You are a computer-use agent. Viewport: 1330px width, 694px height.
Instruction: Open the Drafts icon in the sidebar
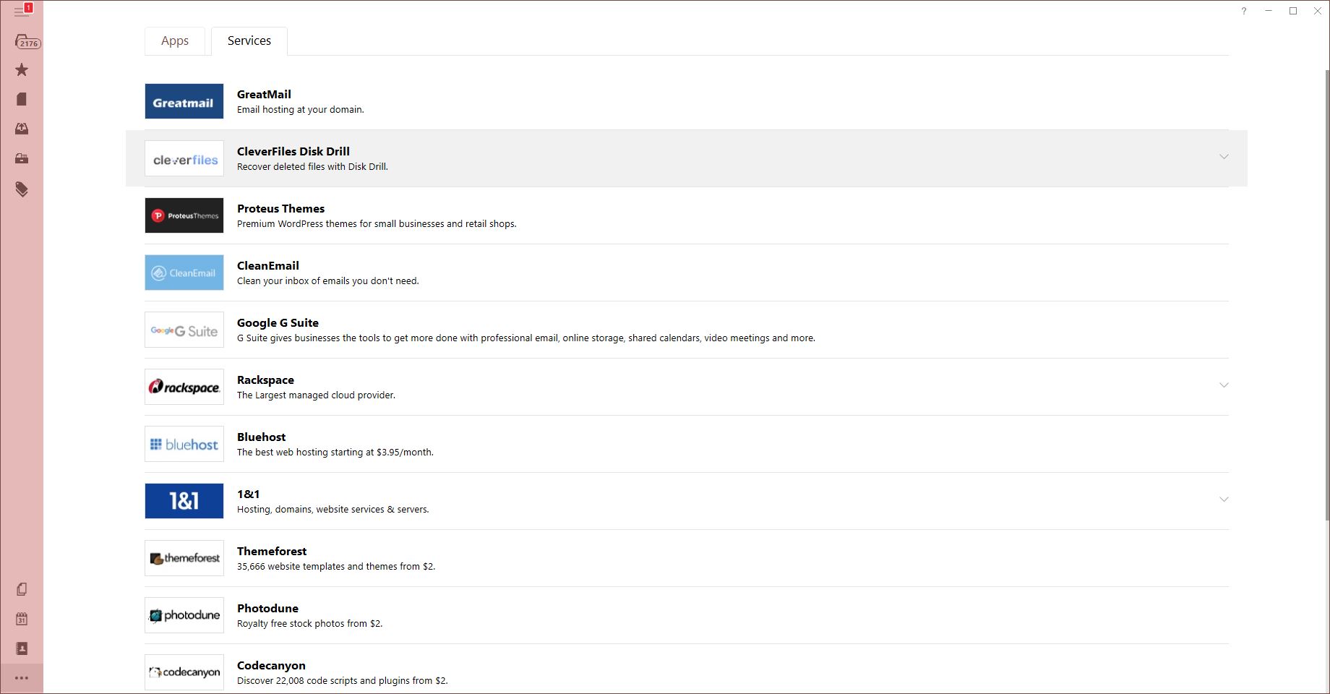click(x=22, y=98)
